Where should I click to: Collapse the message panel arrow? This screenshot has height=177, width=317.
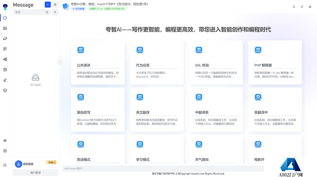click(x=60, y=61)
